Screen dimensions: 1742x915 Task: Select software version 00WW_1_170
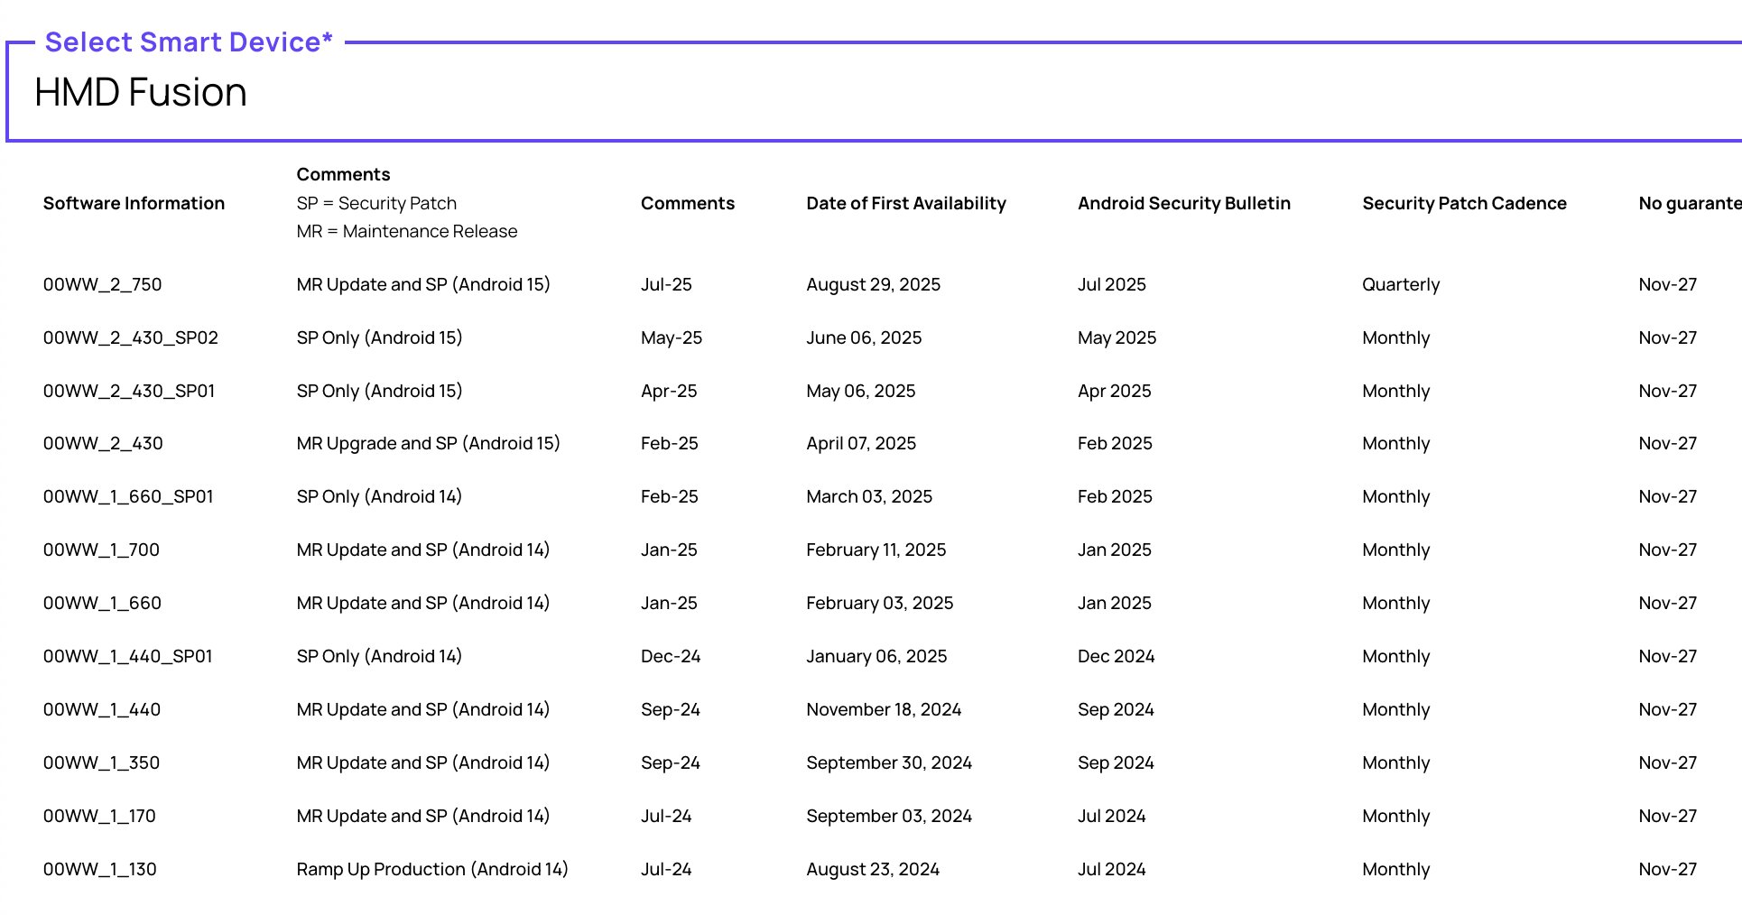(99, 816)
